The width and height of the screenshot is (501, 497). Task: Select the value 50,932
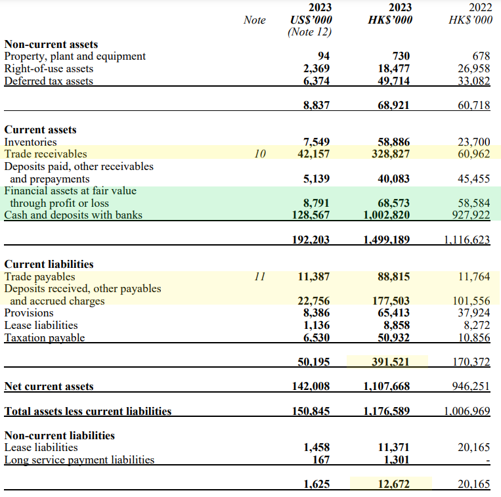[394, 337]
